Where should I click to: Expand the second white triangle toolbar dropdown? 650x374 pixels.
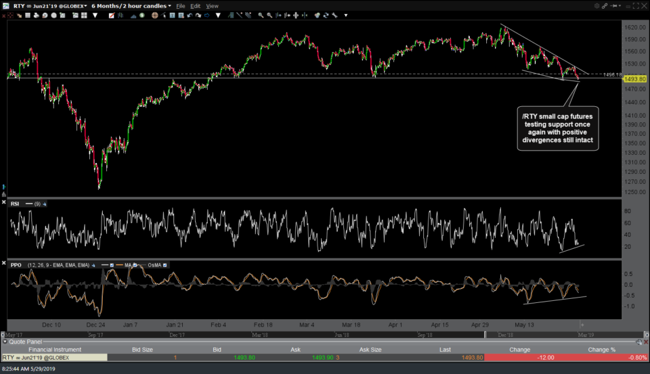(x=218, y=16)
